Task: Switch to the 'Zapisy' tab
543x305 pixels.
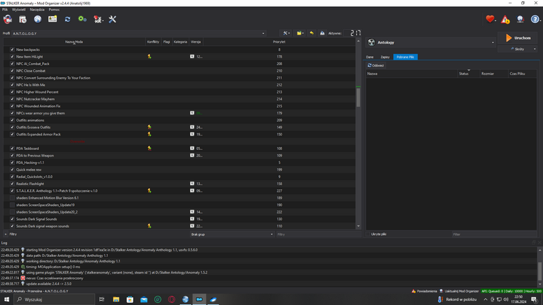Action: [385, 57]
